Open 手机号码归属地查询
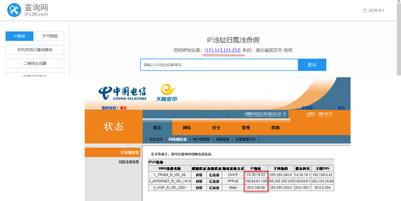This screenshot has height=201, width=401. (x=35, y=50)
